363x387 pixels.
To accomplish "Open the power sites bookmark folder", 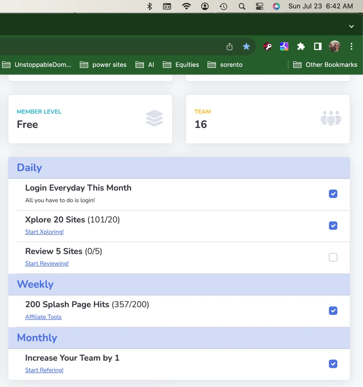I will (x=103, y=65).
